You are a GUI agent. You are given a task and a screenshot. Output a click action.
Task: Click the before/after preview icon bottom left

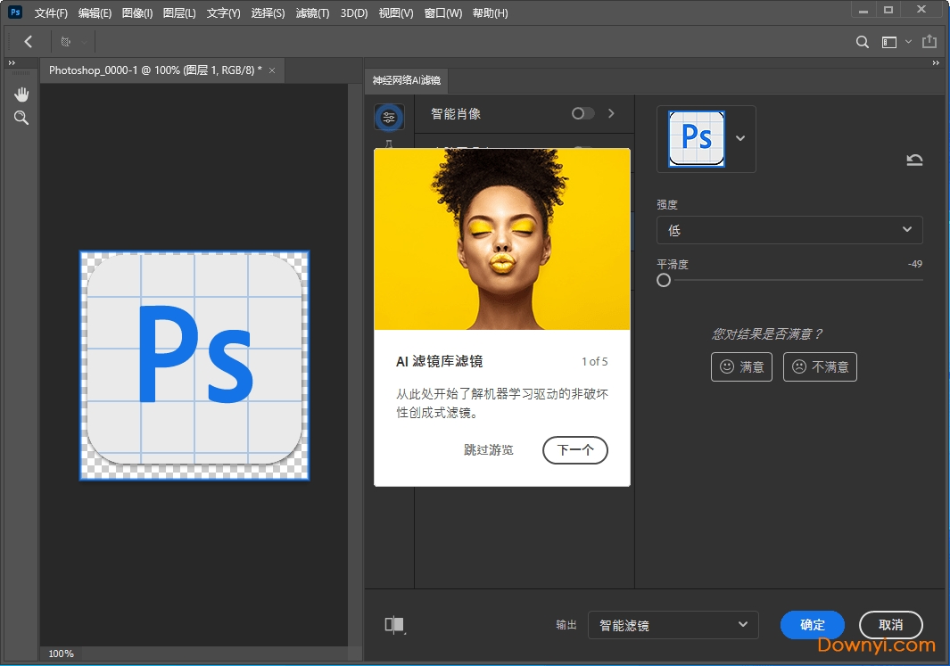coord(393,625)
